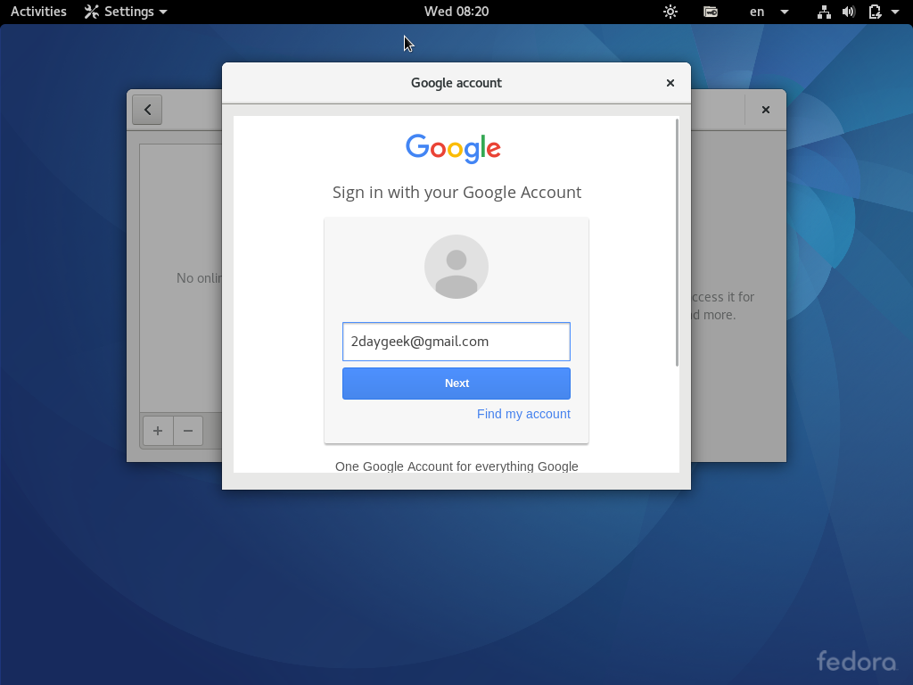Click the plus add account button
This screenshot has height=685, width=913.
[x=158, y=431]
